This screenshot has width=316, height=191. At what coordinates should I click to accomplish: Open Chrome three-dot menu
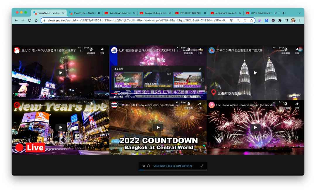click(300, 21)
